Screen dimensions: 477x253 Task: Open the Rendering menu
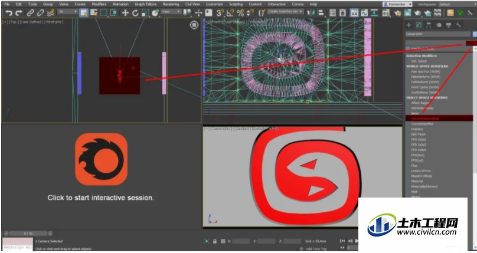pos(171,4)
